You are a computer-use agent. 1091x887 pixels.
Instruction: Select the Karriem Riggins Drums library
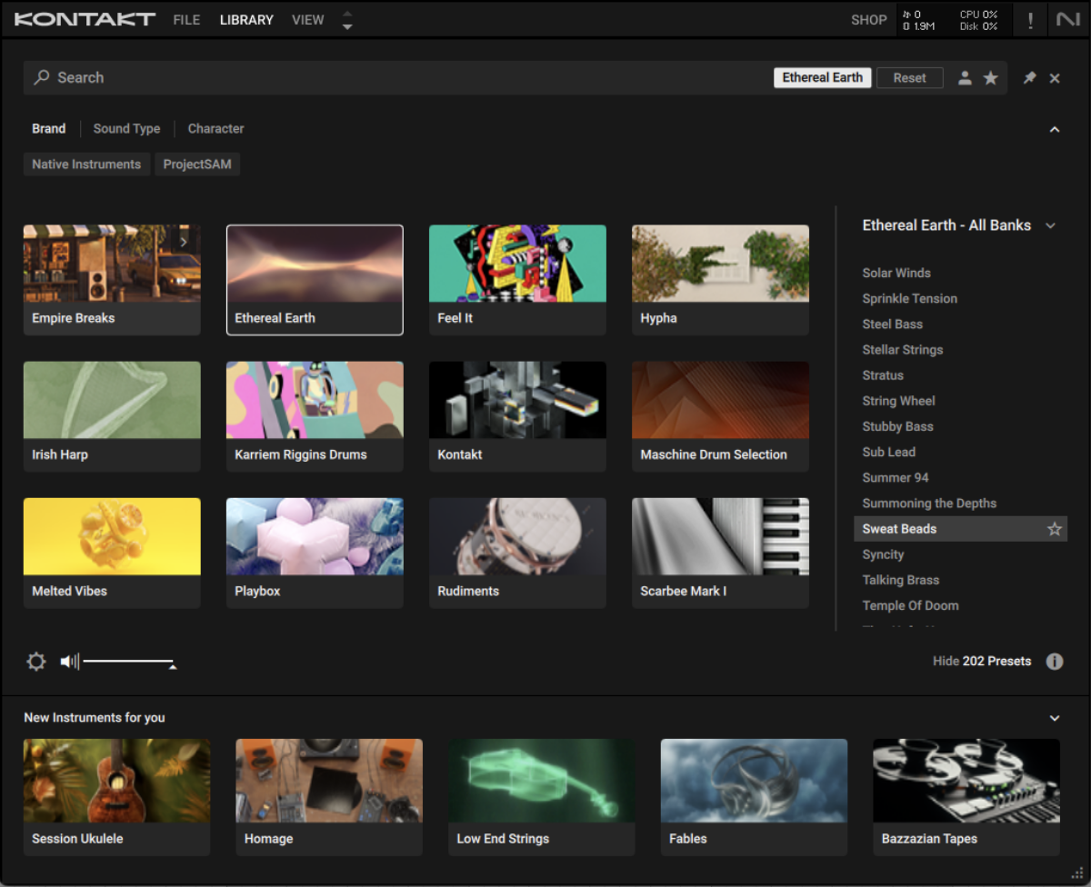pyautogui.click(x=315, y=416)
